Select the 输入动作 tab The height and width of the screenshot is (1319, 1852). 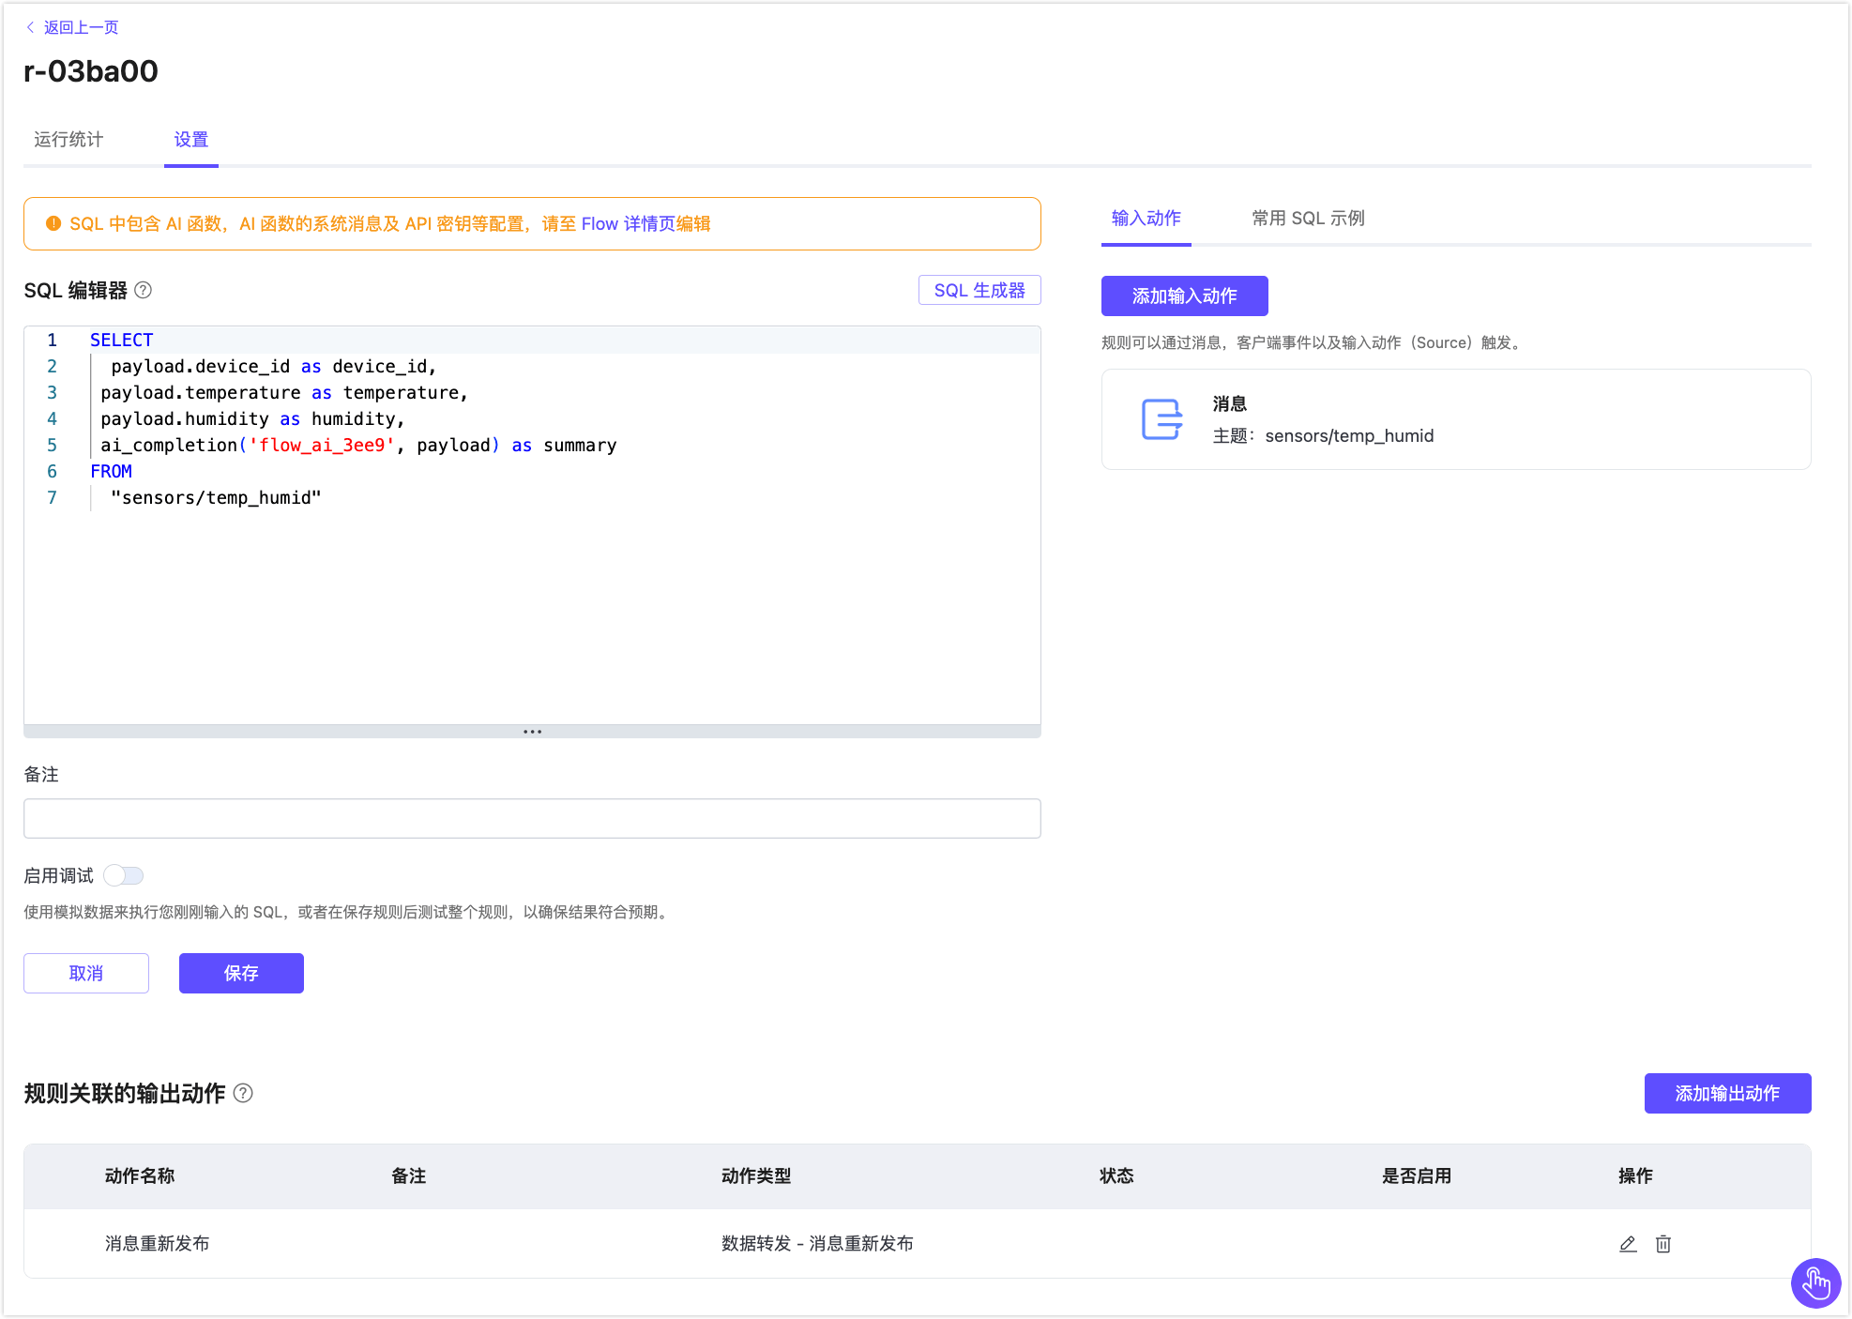pos(1146,218)
